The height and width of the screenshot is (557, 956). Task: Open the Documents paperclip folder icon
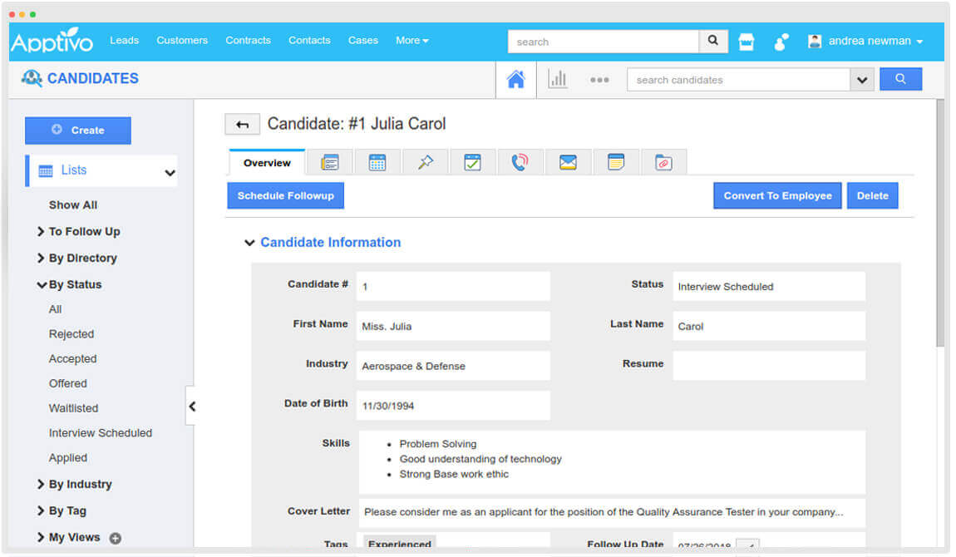[663, 162]
